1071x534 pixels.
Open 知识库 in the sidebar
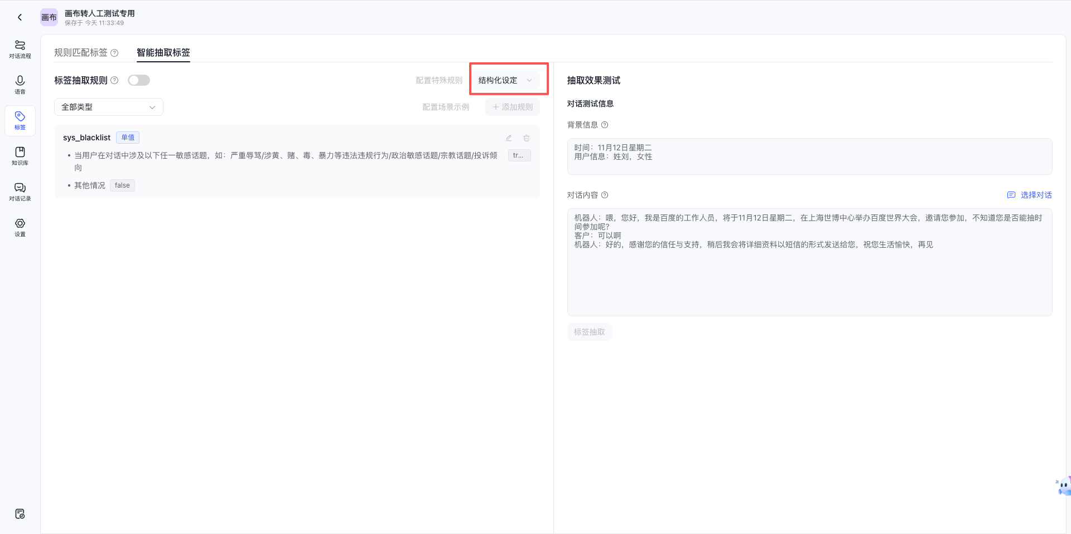pos(20,156)
